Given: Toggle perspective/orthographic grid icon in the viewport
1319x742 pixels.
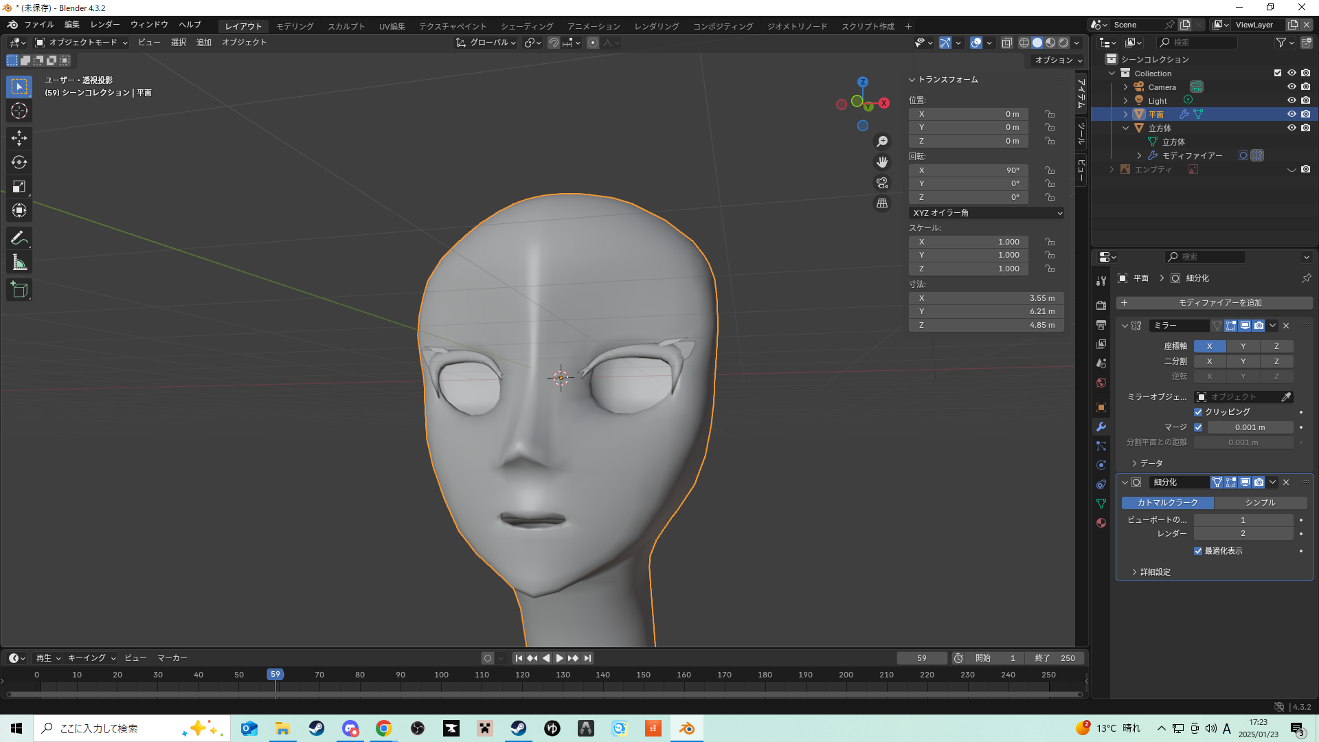Looking at the screenshot, I should [x=882, y=203].
